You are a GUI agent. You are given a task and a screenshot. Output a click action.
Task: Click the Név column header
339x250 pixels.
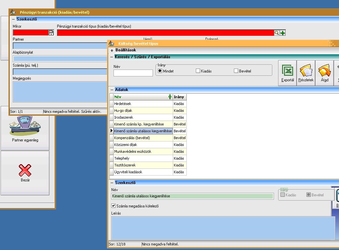pyautogui.click(x=143, y=97)
